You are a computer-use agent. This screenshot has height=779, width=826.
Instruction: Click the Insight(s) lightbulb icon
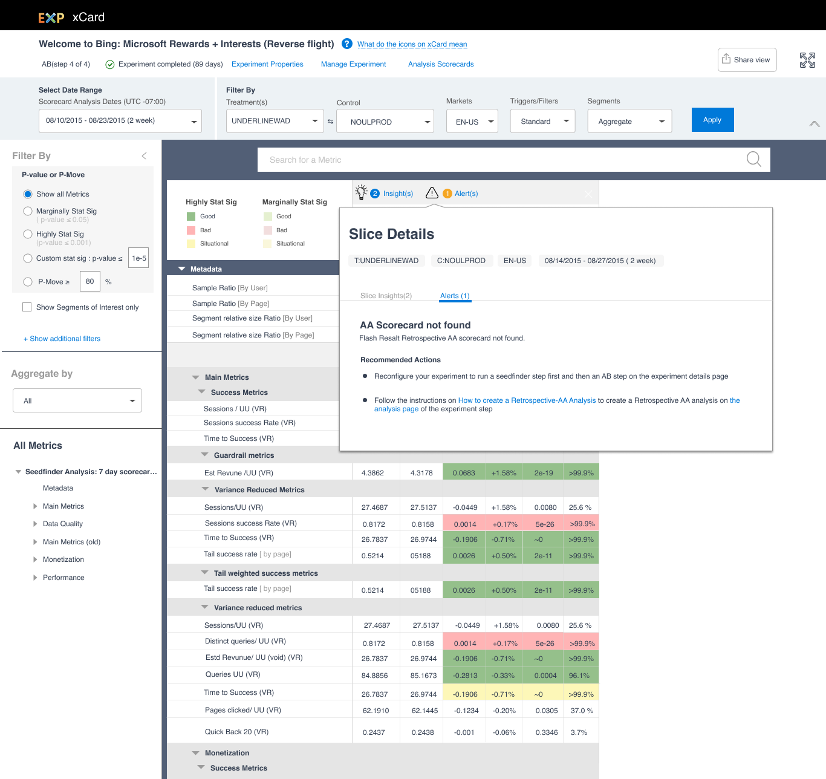pos(362,192)
